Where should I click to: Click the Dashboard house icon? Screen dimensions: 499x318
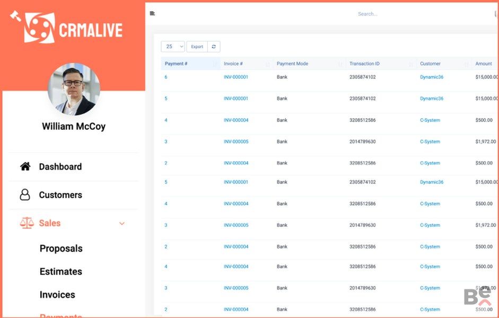(x=25, y=166)
